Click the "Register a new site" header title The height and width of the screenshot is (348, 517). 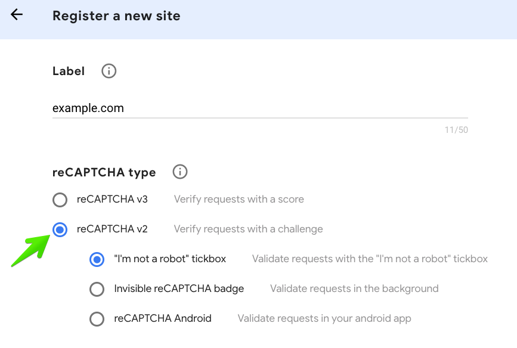tap(116, 15)
